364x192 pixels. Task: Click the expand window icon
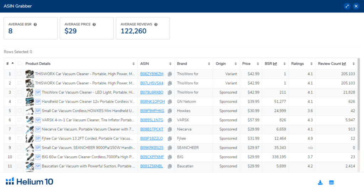347,6
